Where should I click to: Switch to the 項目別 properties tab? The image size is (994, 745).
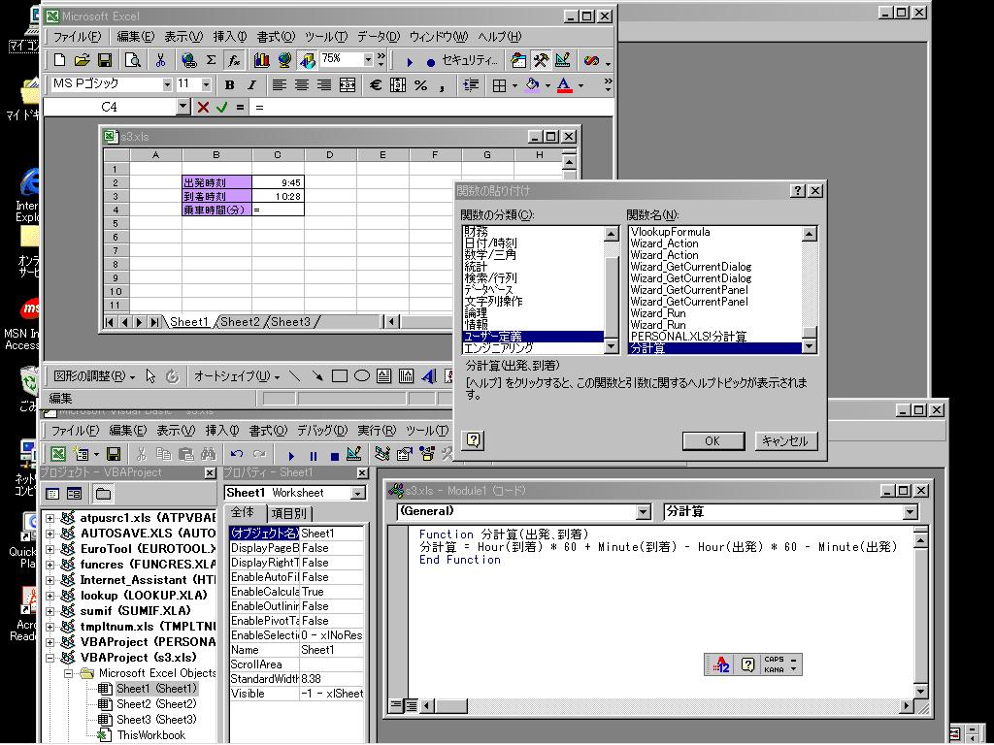(288, 513)
